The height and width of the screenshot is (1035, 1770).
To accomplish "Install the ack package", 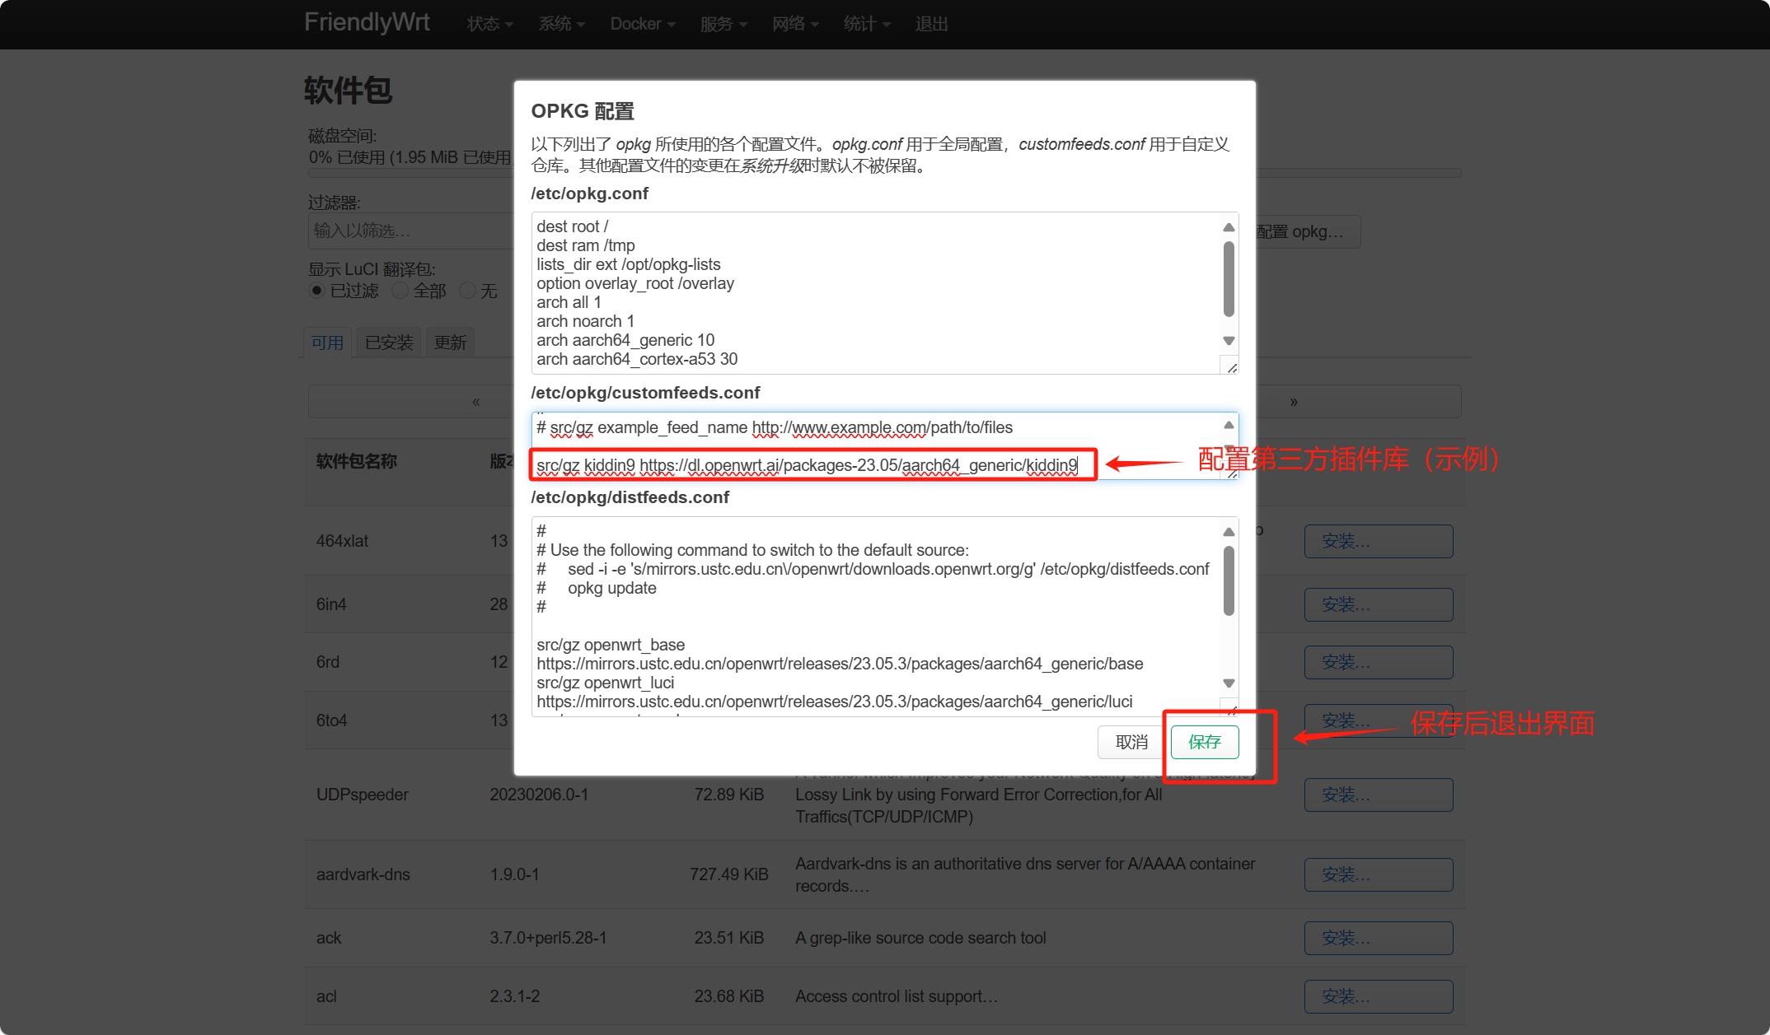I will pos(1379,938).
